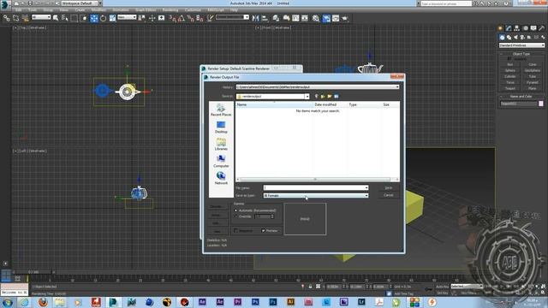Activate the Select and Move tool
This screenshot has height=308, width=548.
point(94,18)
